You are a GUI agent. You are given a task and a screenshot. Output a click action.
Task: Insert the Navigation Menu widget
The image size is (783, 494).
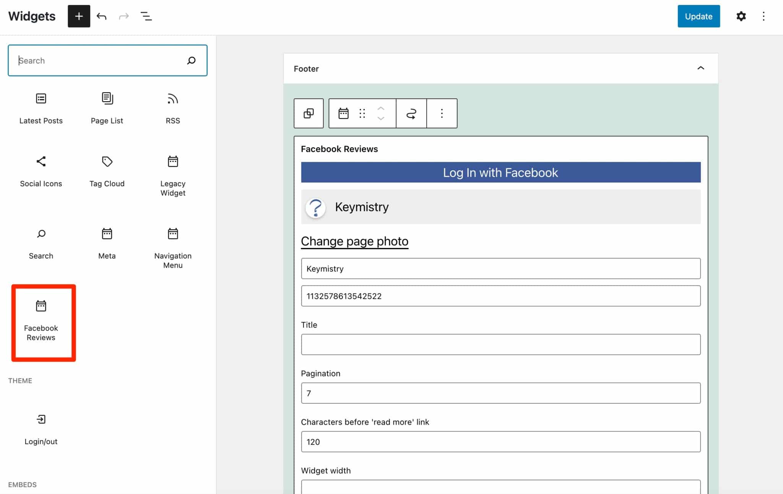pyautogui.click(x=173, y=248)
